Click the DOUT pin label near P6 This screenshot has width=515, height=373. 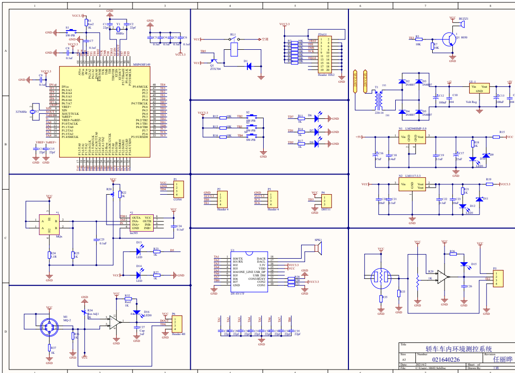click(164, 321)
